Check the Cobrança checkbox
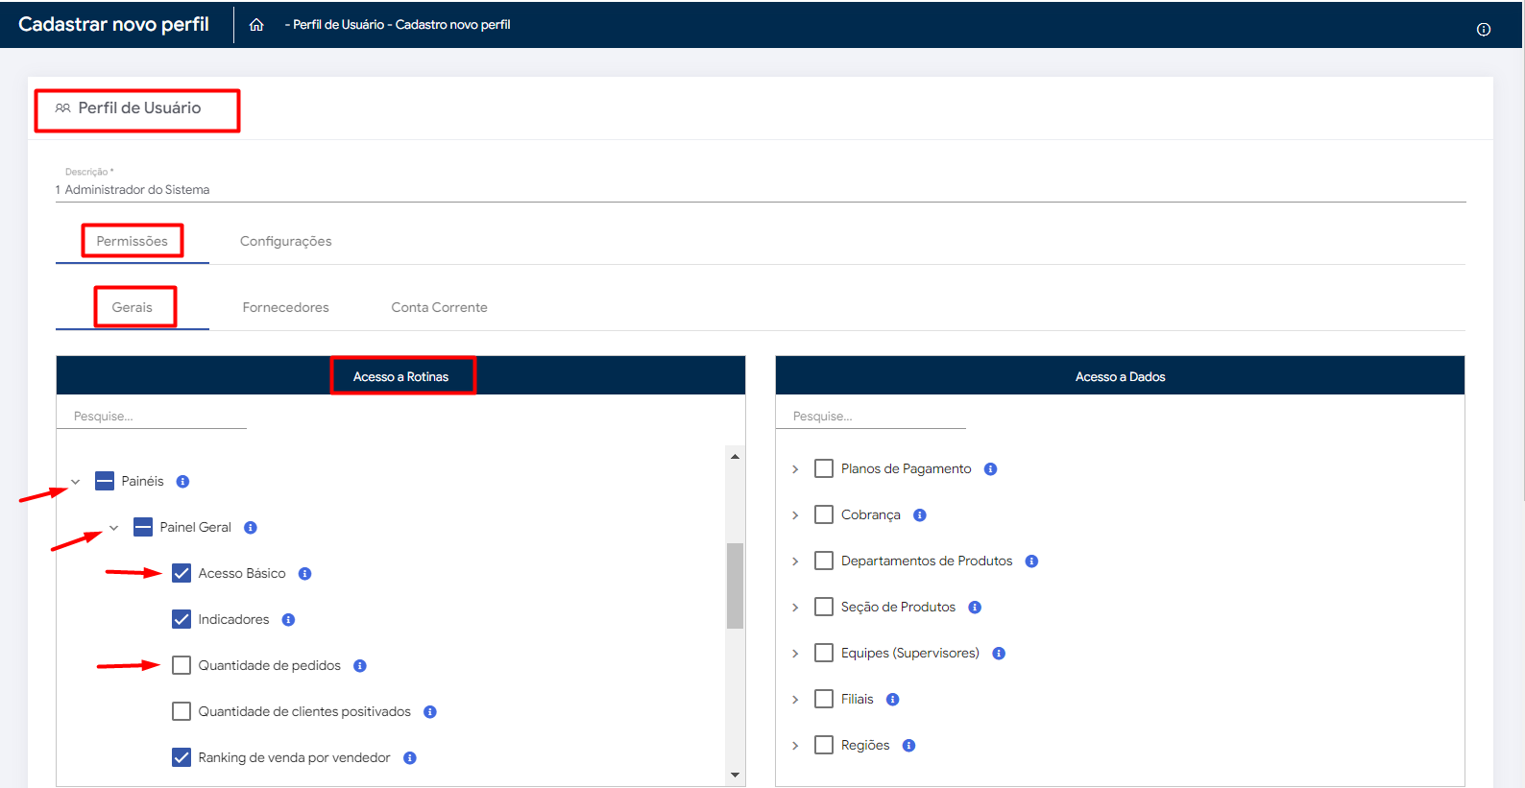The width and height of the screenshot is (1525, 788). pos(823,514)
